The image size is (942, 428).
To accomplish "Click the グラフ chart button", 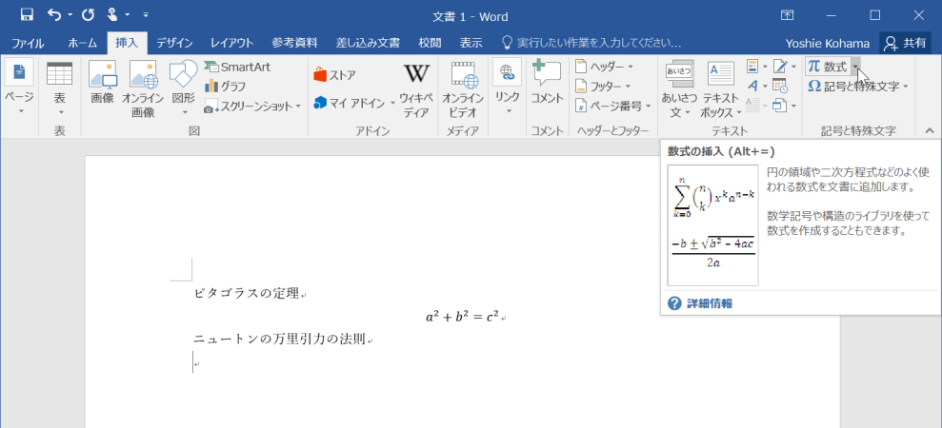I will pyautogui.click(x=226, y=86).
